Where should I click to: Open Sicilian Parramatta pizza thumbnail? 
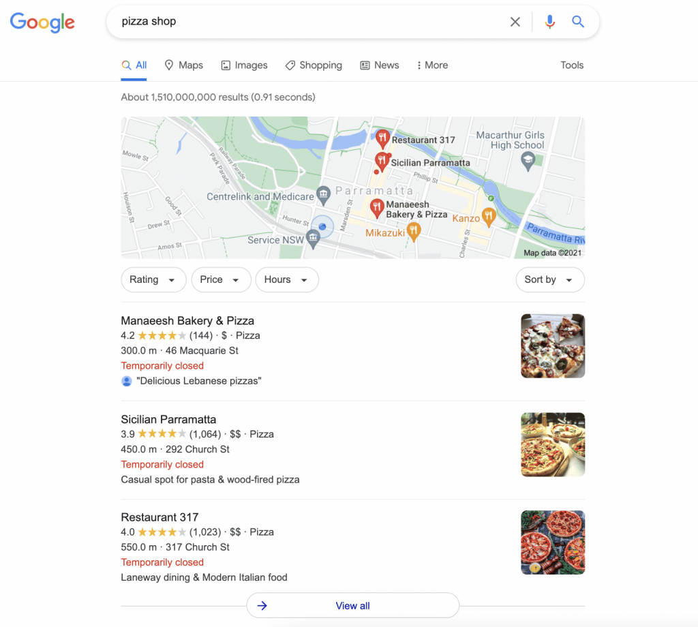click(553, 444)
